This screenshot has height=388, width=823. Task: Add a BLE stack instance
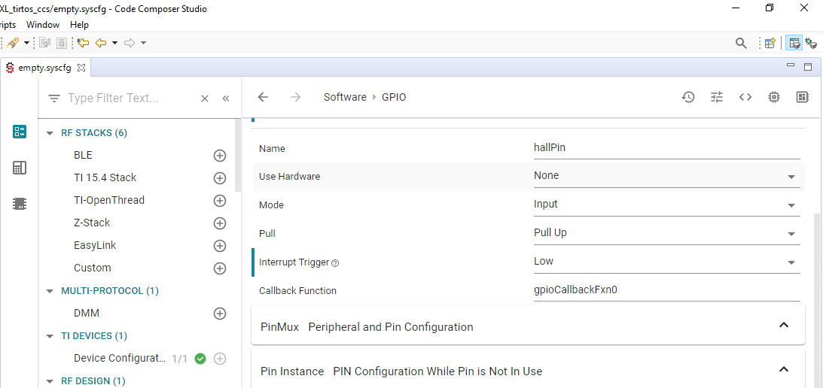tap(220, 156)
